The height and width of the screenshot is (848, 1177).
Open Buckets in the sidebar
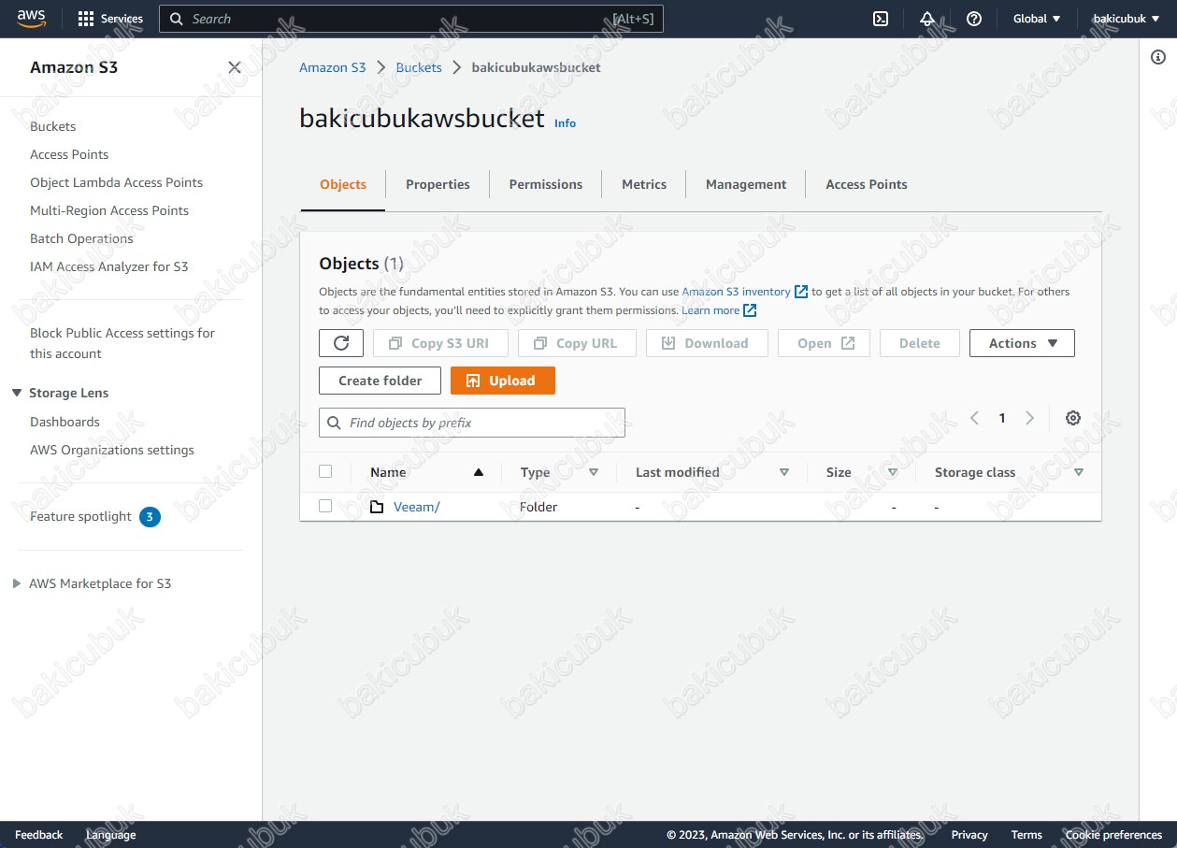(x=53, y=126)
